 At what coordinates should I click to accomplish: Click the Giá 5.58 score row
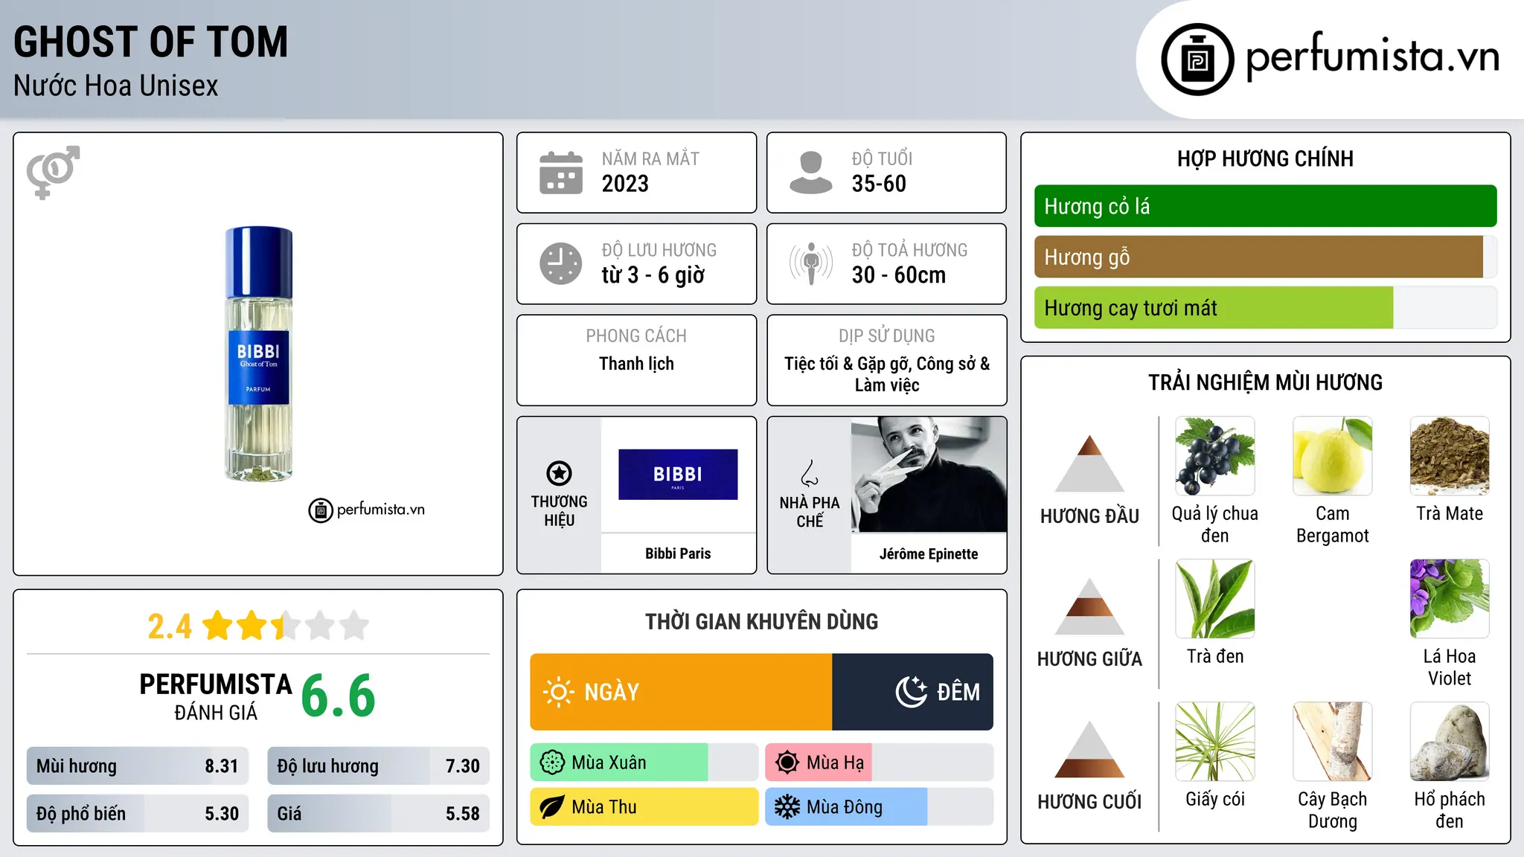(378, 813)
